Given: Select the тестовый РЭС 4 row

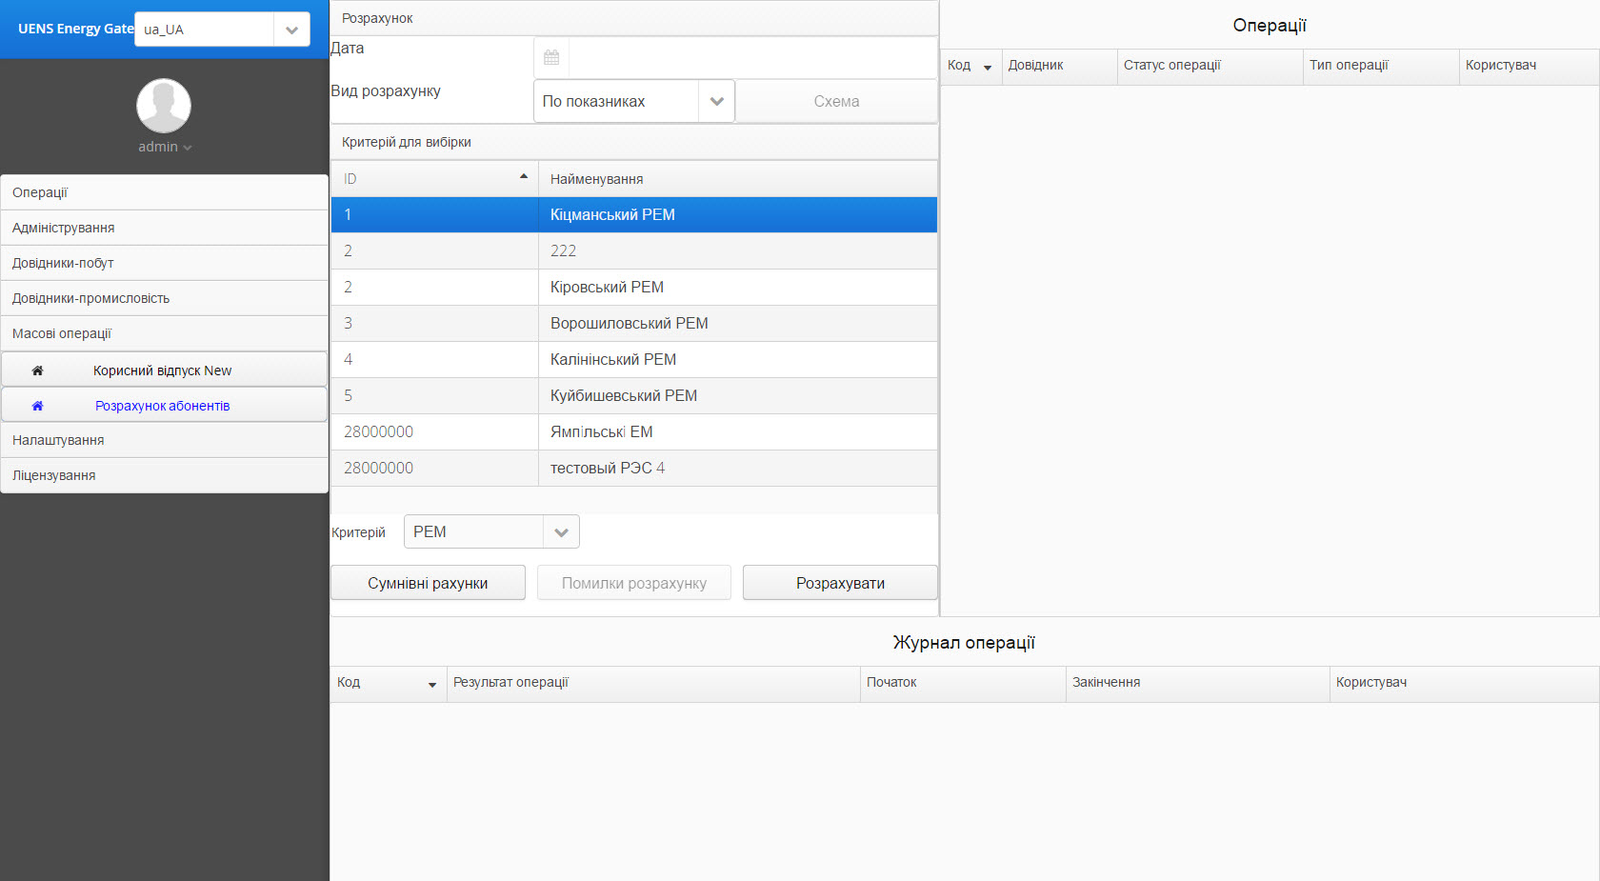Looking at the screenshot, I should pos(634,469).
